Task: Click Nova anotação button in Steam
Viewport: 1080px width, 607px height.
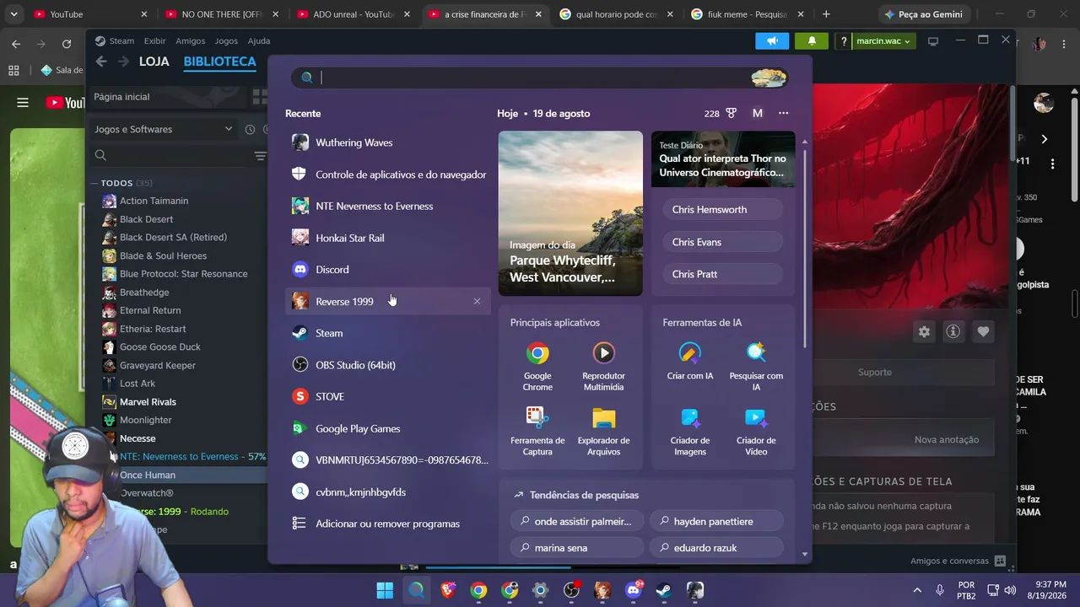Action: (947, 439)
